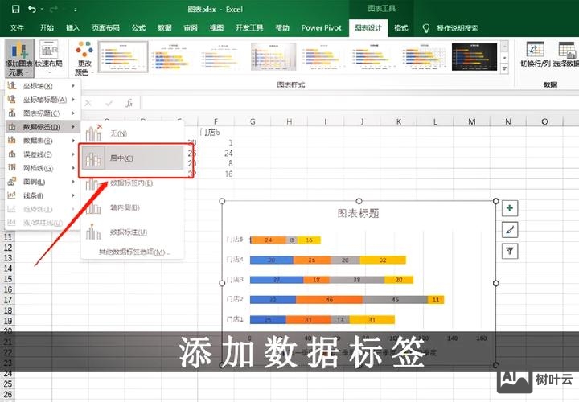Viewport: 579px width, 402px height.
Task: Open 快速布局 quick layout dropdown
Action: tap(49, 58)
